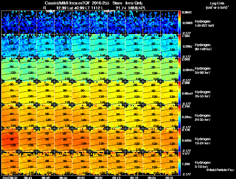
Task: Click the '(cm²-sr-s-keV)' units label
Action: point(217,7)
